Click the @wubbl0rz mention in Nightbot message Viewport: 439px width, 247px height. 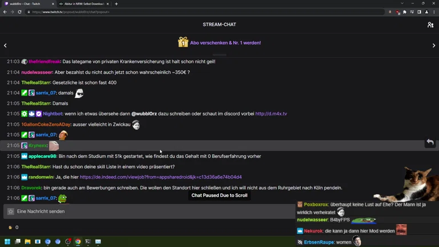coord(144,114)
